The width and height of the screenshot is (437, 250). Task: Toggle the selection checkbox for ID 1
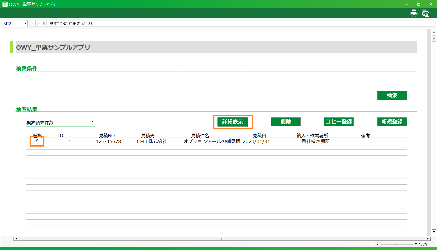(36, 141)
